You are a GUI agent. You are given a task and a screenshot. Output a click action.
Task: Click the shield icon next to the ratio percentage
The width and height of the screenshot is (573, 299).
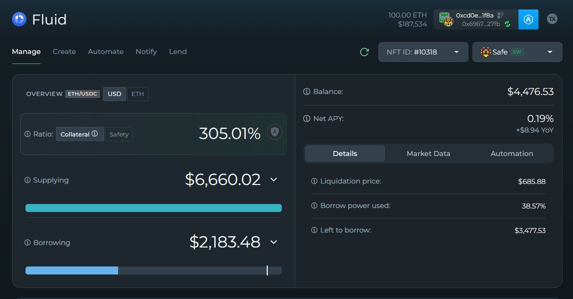click(x=274, y=131)
